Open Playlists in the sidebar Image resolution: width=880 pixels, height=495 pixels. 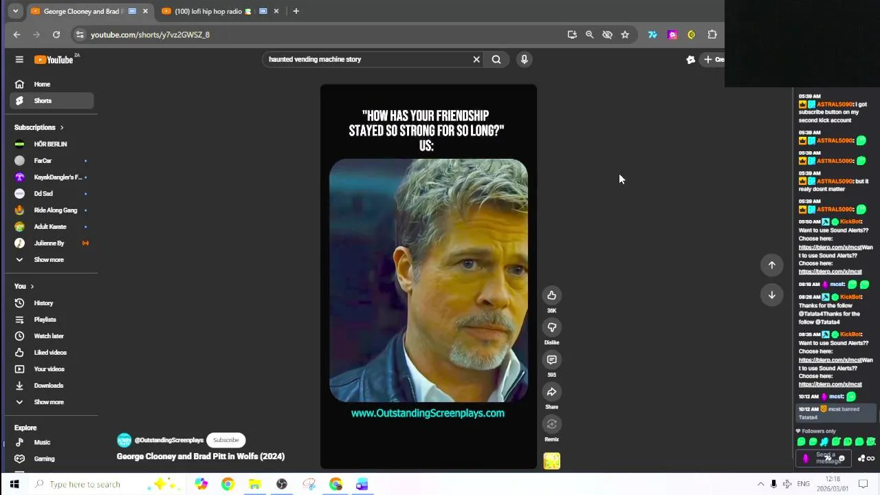[52, 320]
